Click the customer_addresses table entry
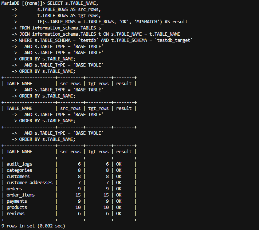The image size is (259, 230). click(x=30, y=182)
